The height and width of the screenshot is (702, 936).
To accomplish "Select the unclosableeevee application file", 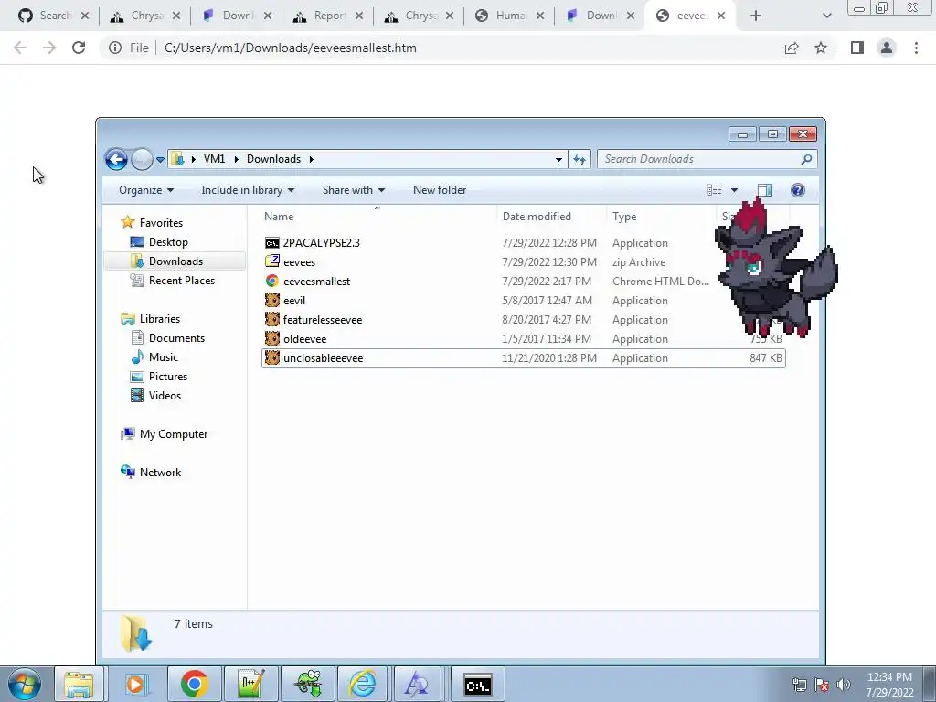I will (524, 358).
